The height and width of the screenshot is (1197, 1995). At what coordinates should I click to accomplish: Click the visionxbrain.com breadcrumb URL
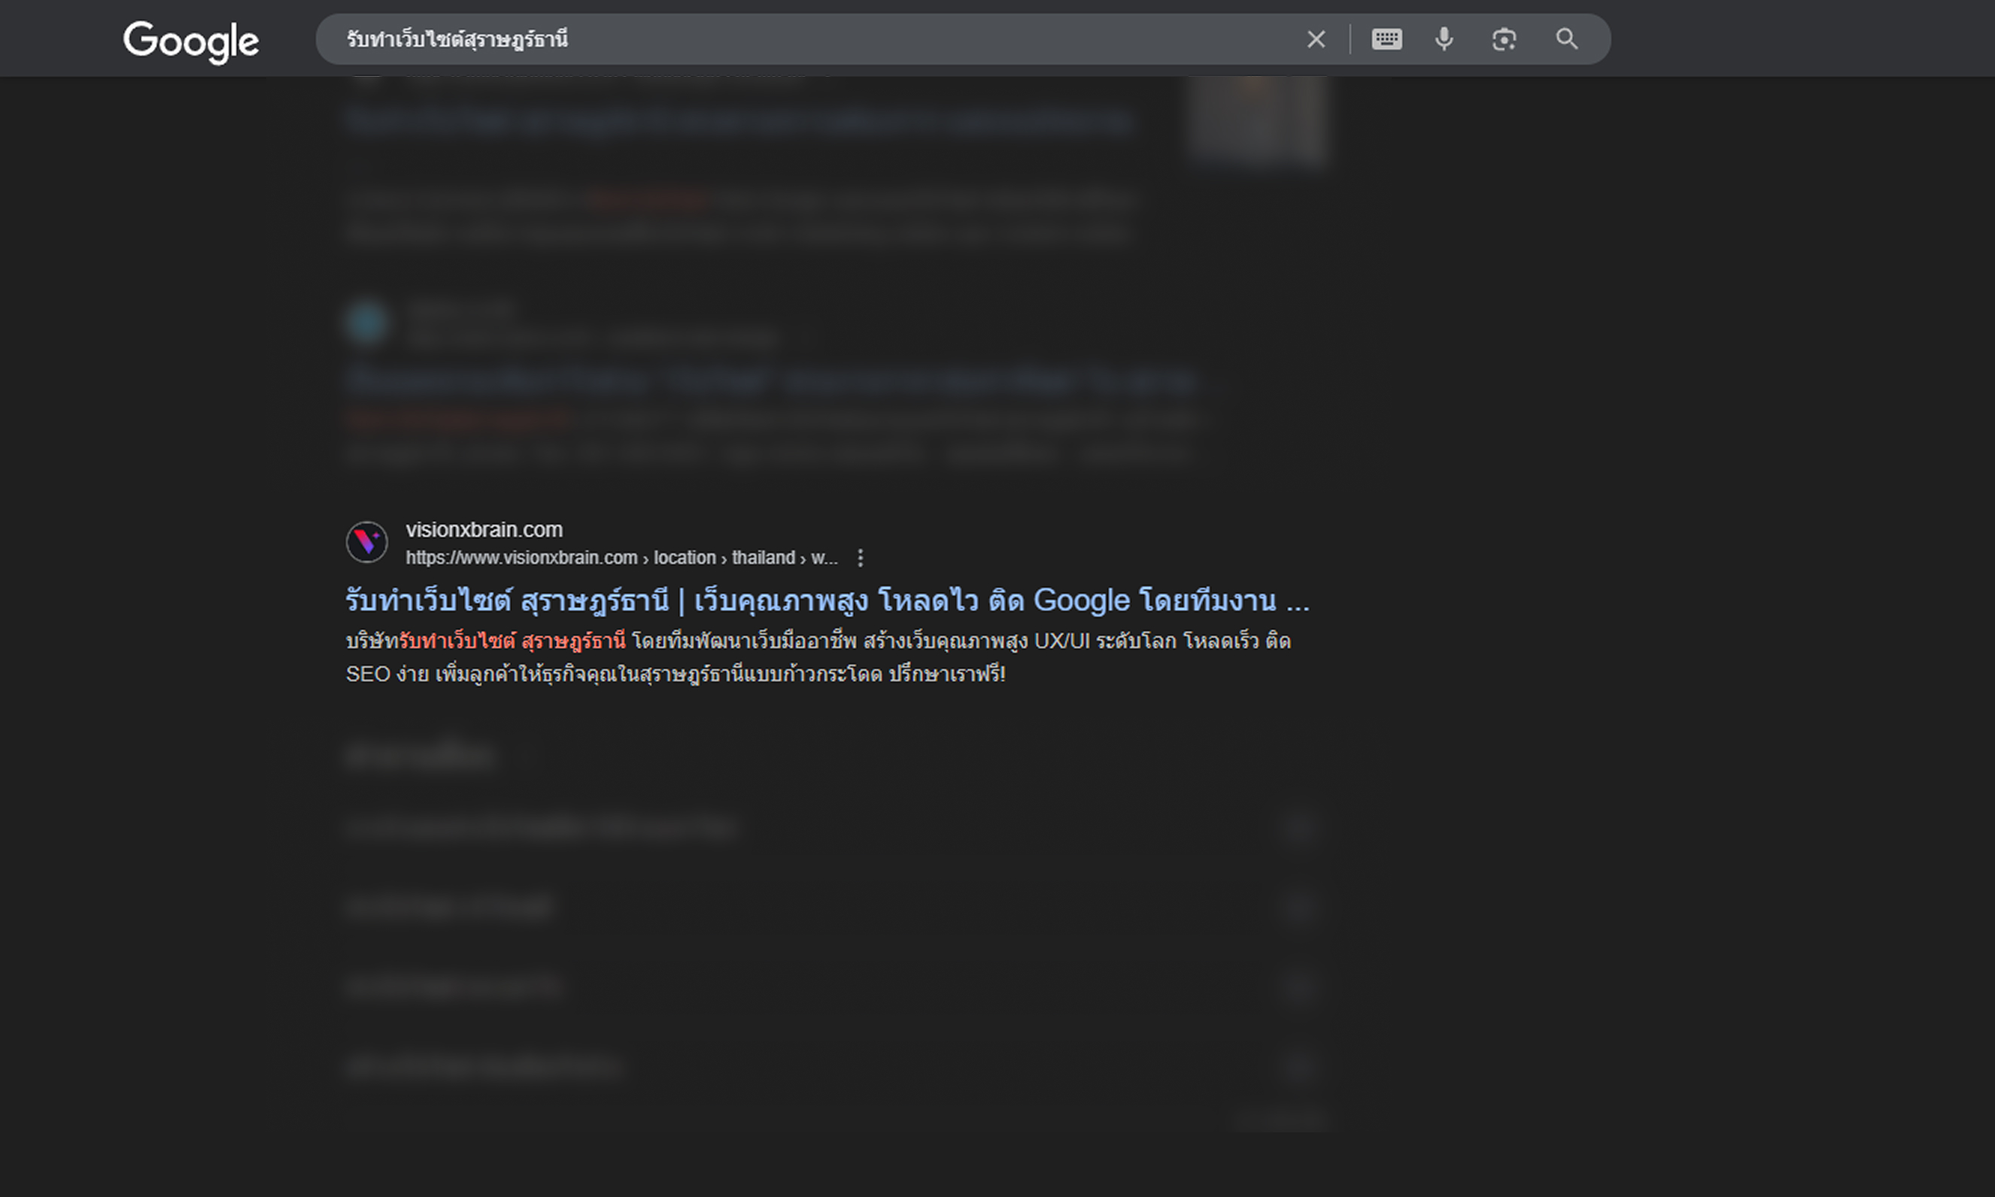(x=621, y=557)
